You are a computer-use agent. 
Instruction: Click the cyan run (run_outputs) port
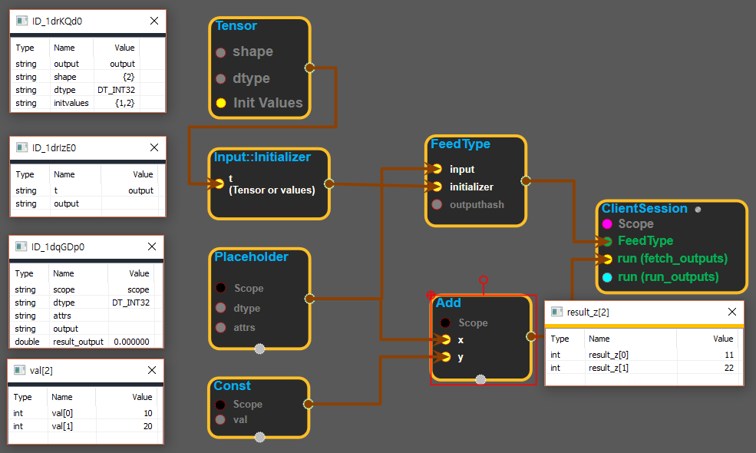pos(607,277)
